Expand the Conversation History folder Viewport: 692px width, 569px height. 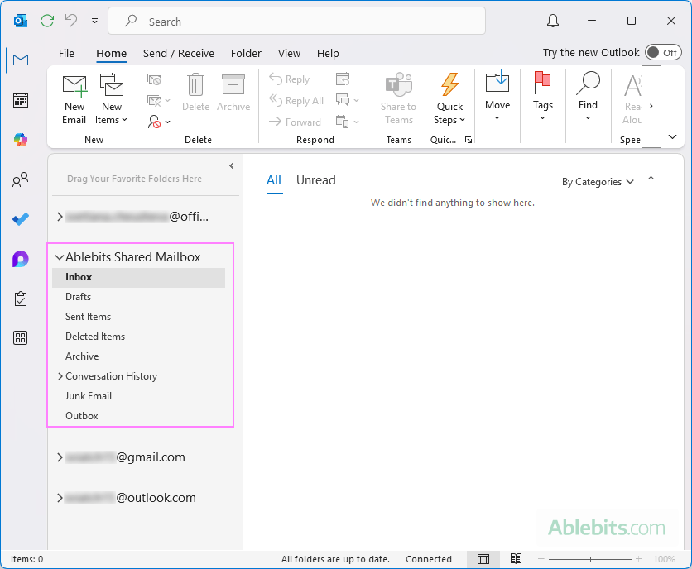(x=60, y=376)
